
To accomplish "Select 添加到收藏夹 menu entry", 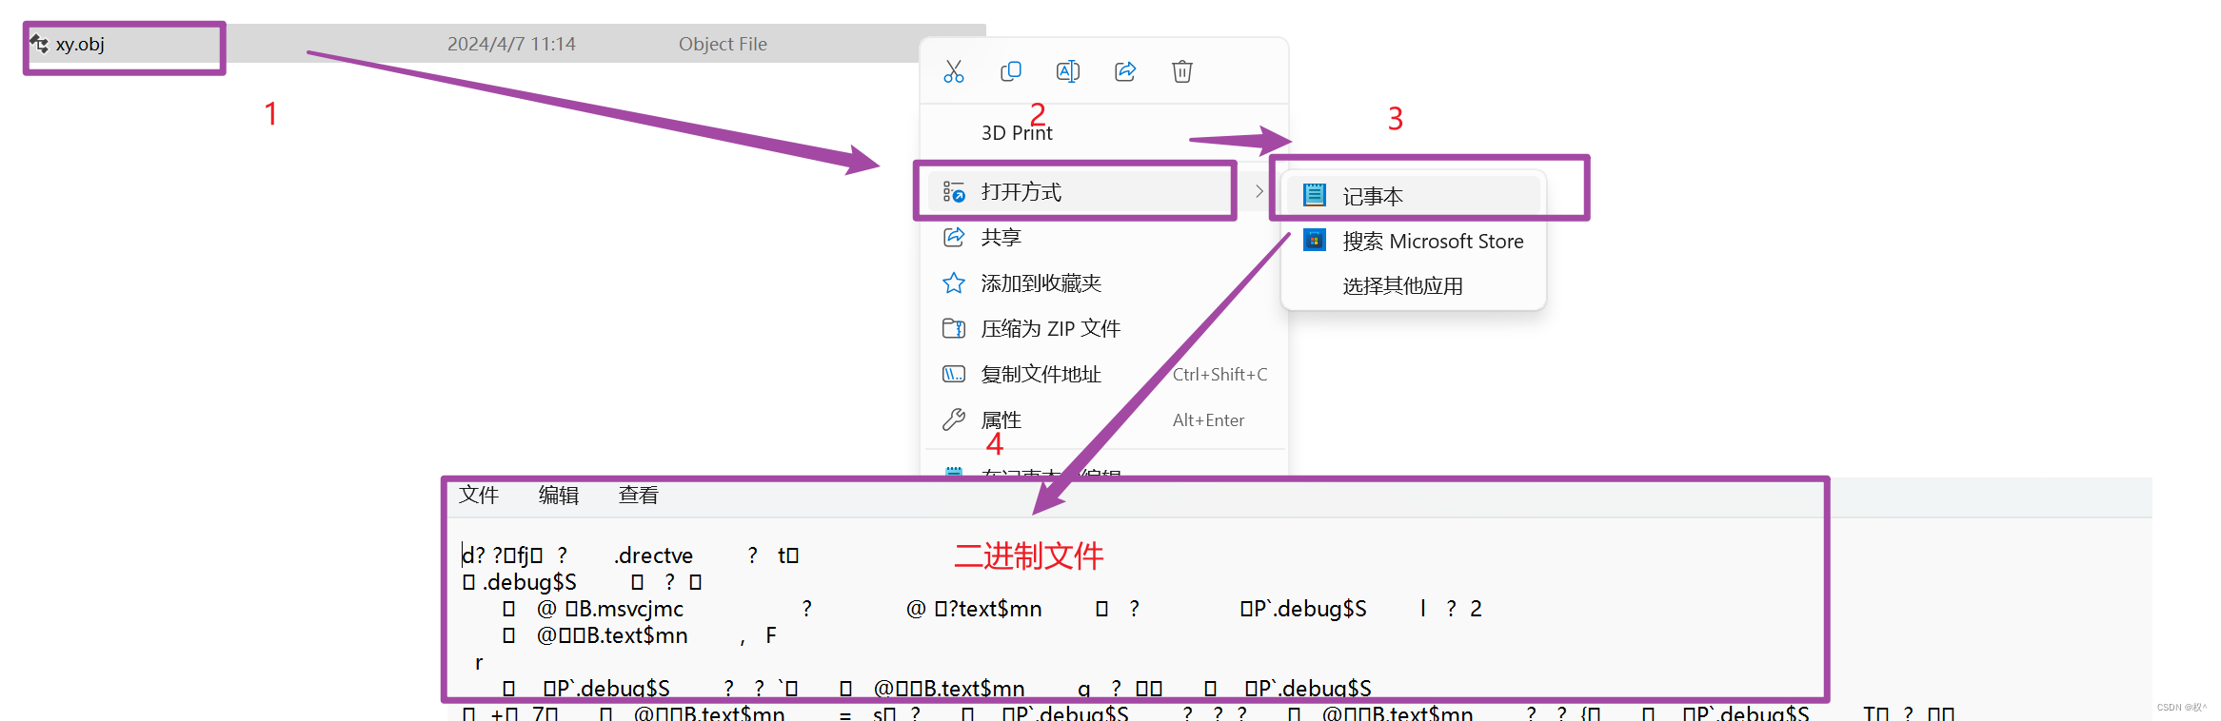I will [1041, 283].
